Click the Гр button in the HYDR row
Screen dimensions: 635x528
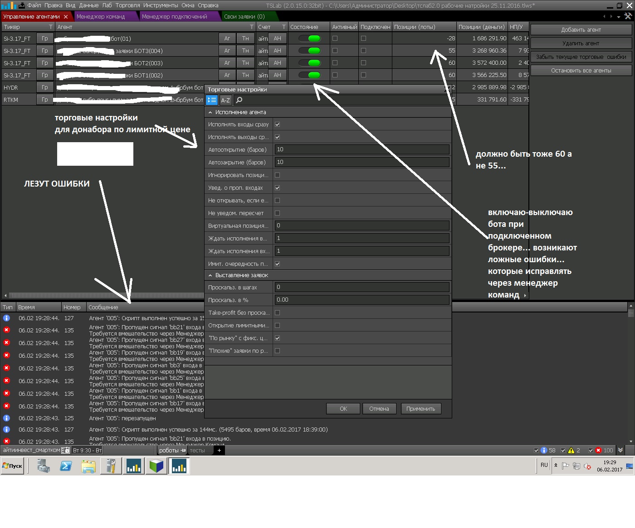(45, 87)
